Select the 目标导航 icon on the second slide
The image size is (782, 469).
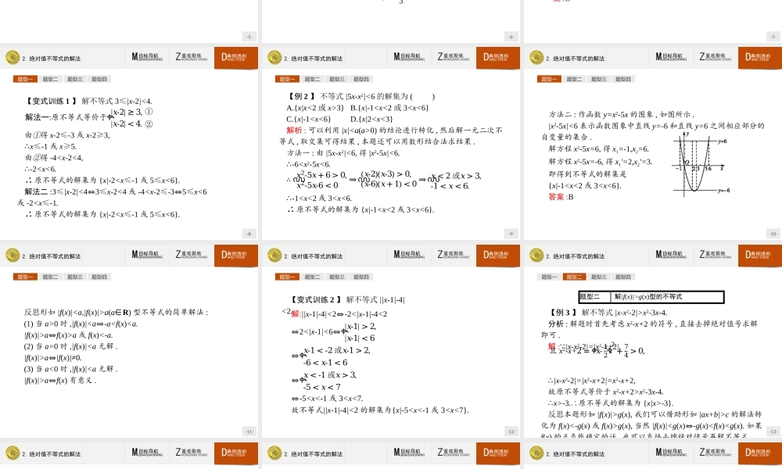409,57
